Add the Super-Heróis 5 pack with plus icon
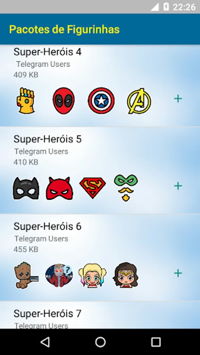Viewport: 200px width, 355px height. [x=178, y=186]
